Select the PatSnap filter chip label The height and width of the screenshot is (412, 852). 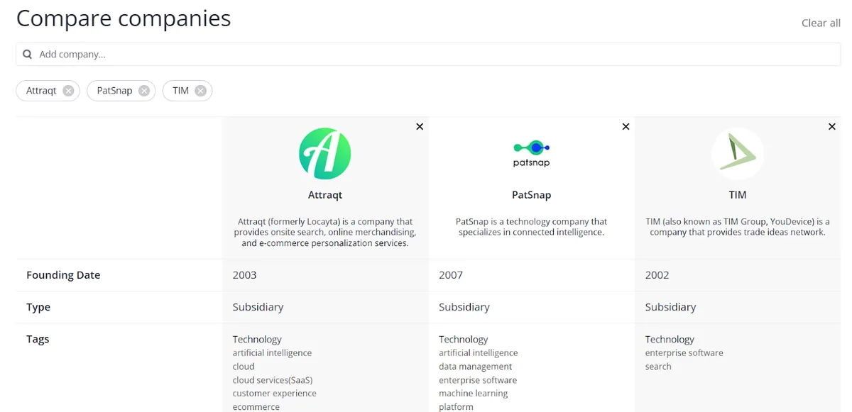click(x=115, y=91)
